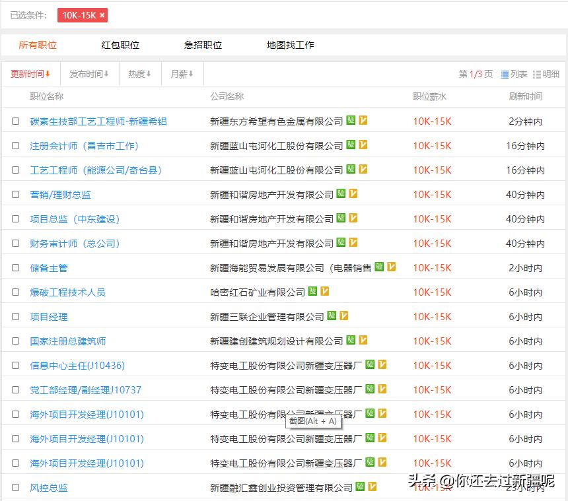568x501 pixels.
Task: Click the green verification badge beside 哈密红石矿业有限公司
Action: [x=312, y=290]
